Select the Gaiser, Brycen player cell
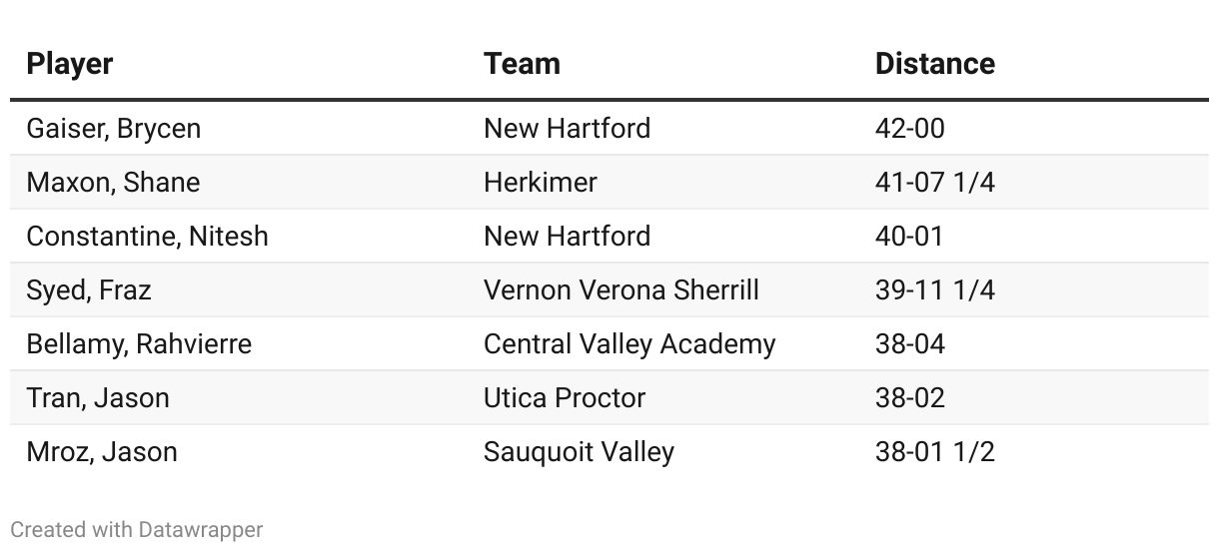Viewport: 1219px width, 553px height. coord(114,129)
